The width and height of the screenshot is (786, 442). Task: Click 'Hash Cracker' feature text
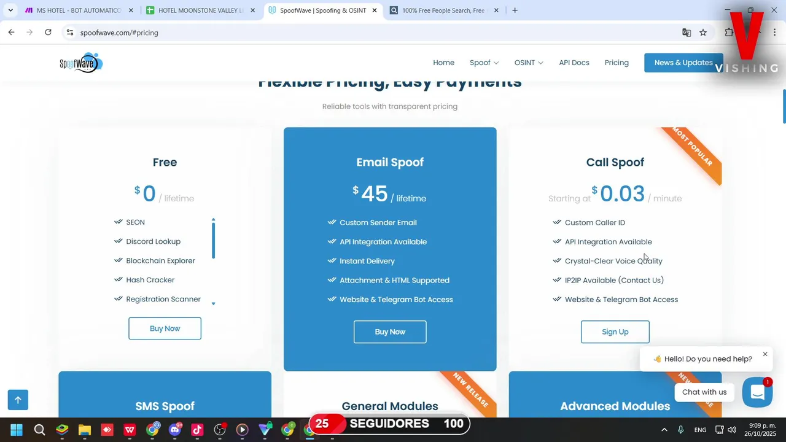pyautogui.click(x=150, y=280)
